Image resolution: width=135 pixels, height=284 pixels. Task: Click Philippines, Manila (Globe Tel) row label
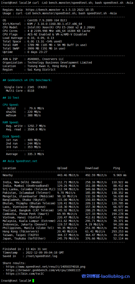point(28,228)
